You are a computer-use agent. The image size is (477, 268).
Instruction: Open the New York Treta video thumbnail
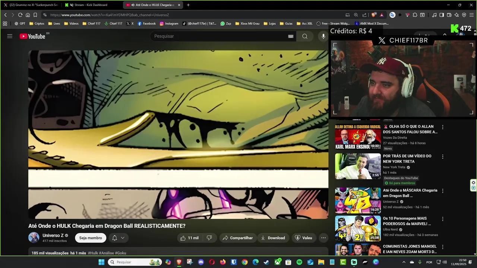[358, 166]
